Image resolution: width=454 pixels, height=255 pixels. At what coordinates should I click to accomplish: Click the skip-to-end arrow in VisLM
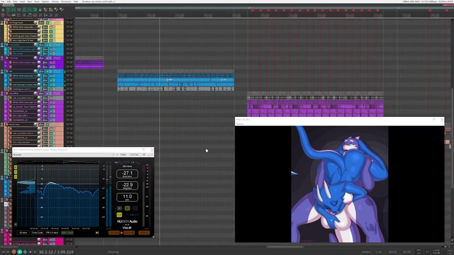coord(97,233)
